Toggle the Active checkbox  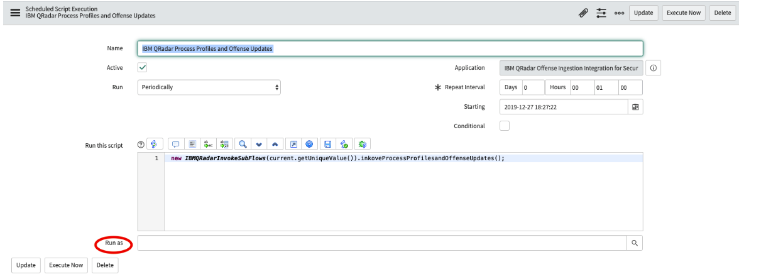pos(142,67)
